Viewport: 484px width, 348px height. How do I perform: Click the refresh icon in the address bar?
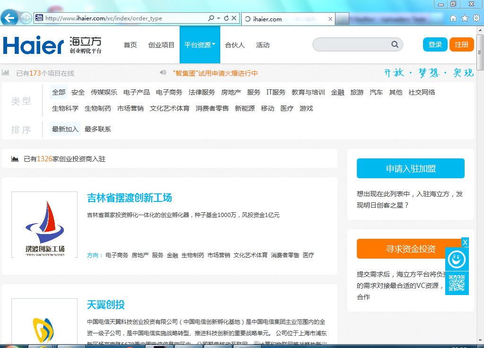226,18
